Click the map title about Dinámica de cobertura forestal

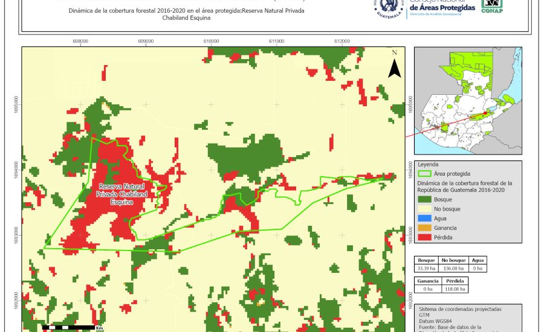[186, 14]
